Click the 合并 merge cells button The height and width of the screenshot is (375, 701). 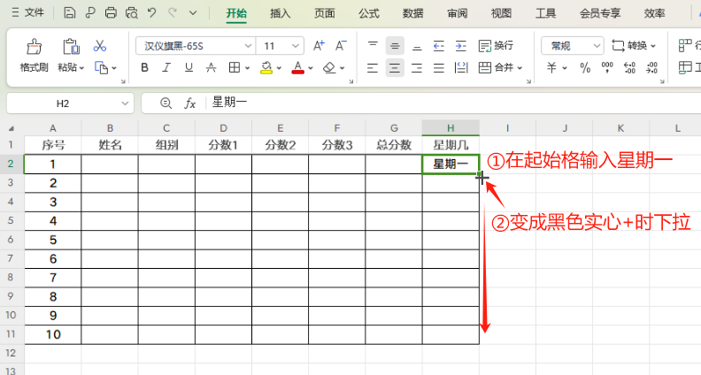pos(496,67)
